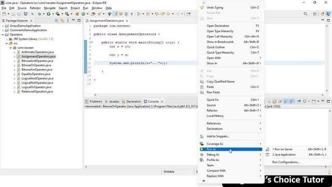Open the Refactor menu in menu bar

coord(35,8)
